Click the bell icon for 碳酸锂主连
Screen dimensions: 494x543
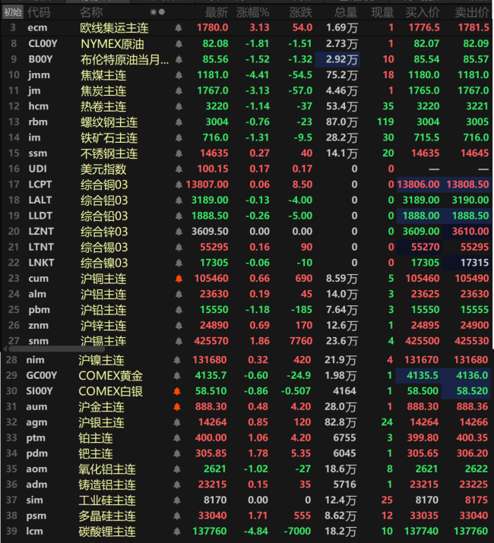tap(177, 531)
